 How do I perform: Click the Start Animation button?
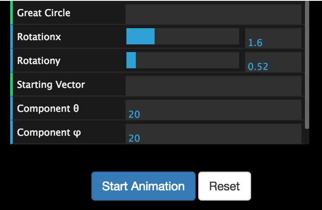click(x=143, y=186)
